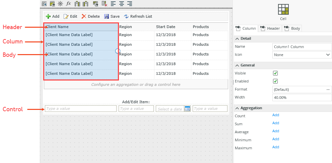The height and width of the screenshot is (163, 332).
Task: Open settings via the gear toolbar icon
Action: pyautogui.click(x=60, y=4)
